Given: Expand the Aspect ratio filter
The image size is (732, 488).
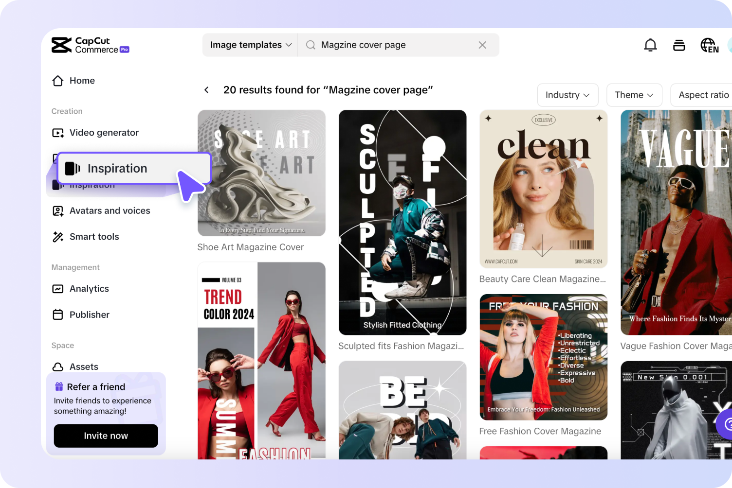Looking at the screenshot, I should pyautogui.click(x=704, y=95).
